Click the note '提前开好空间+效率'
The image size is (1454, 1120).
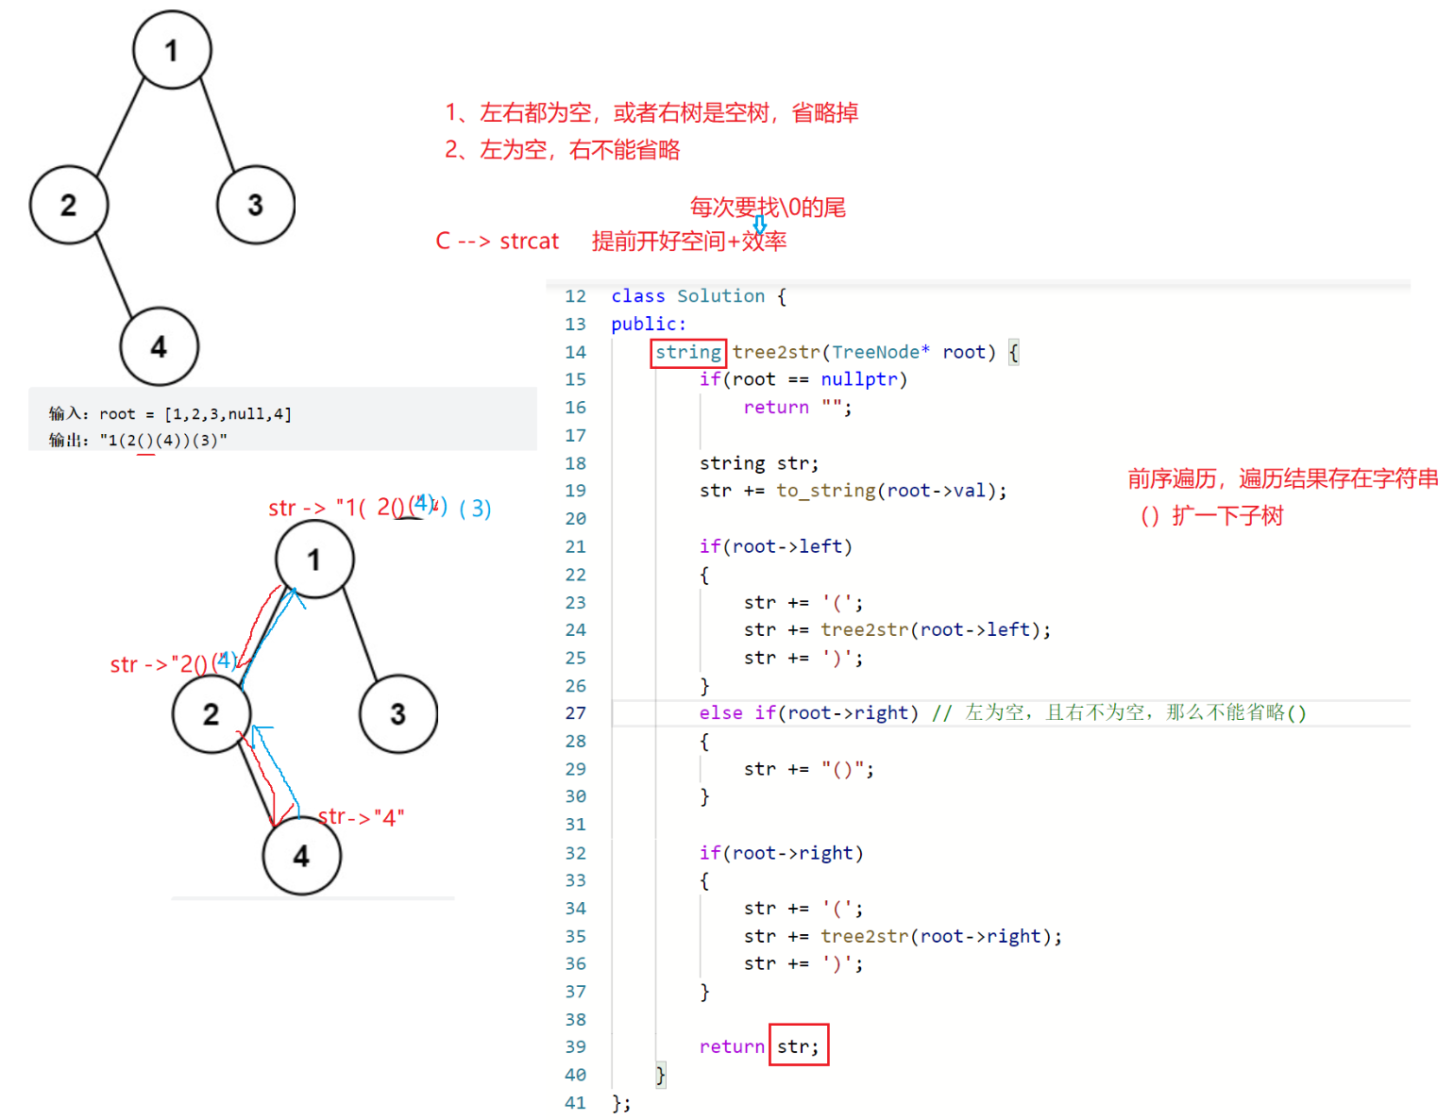[689, 242]
